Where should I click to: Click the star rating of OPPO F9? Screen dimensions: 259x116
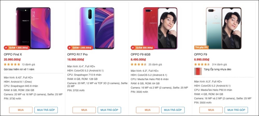pos(202,64)
